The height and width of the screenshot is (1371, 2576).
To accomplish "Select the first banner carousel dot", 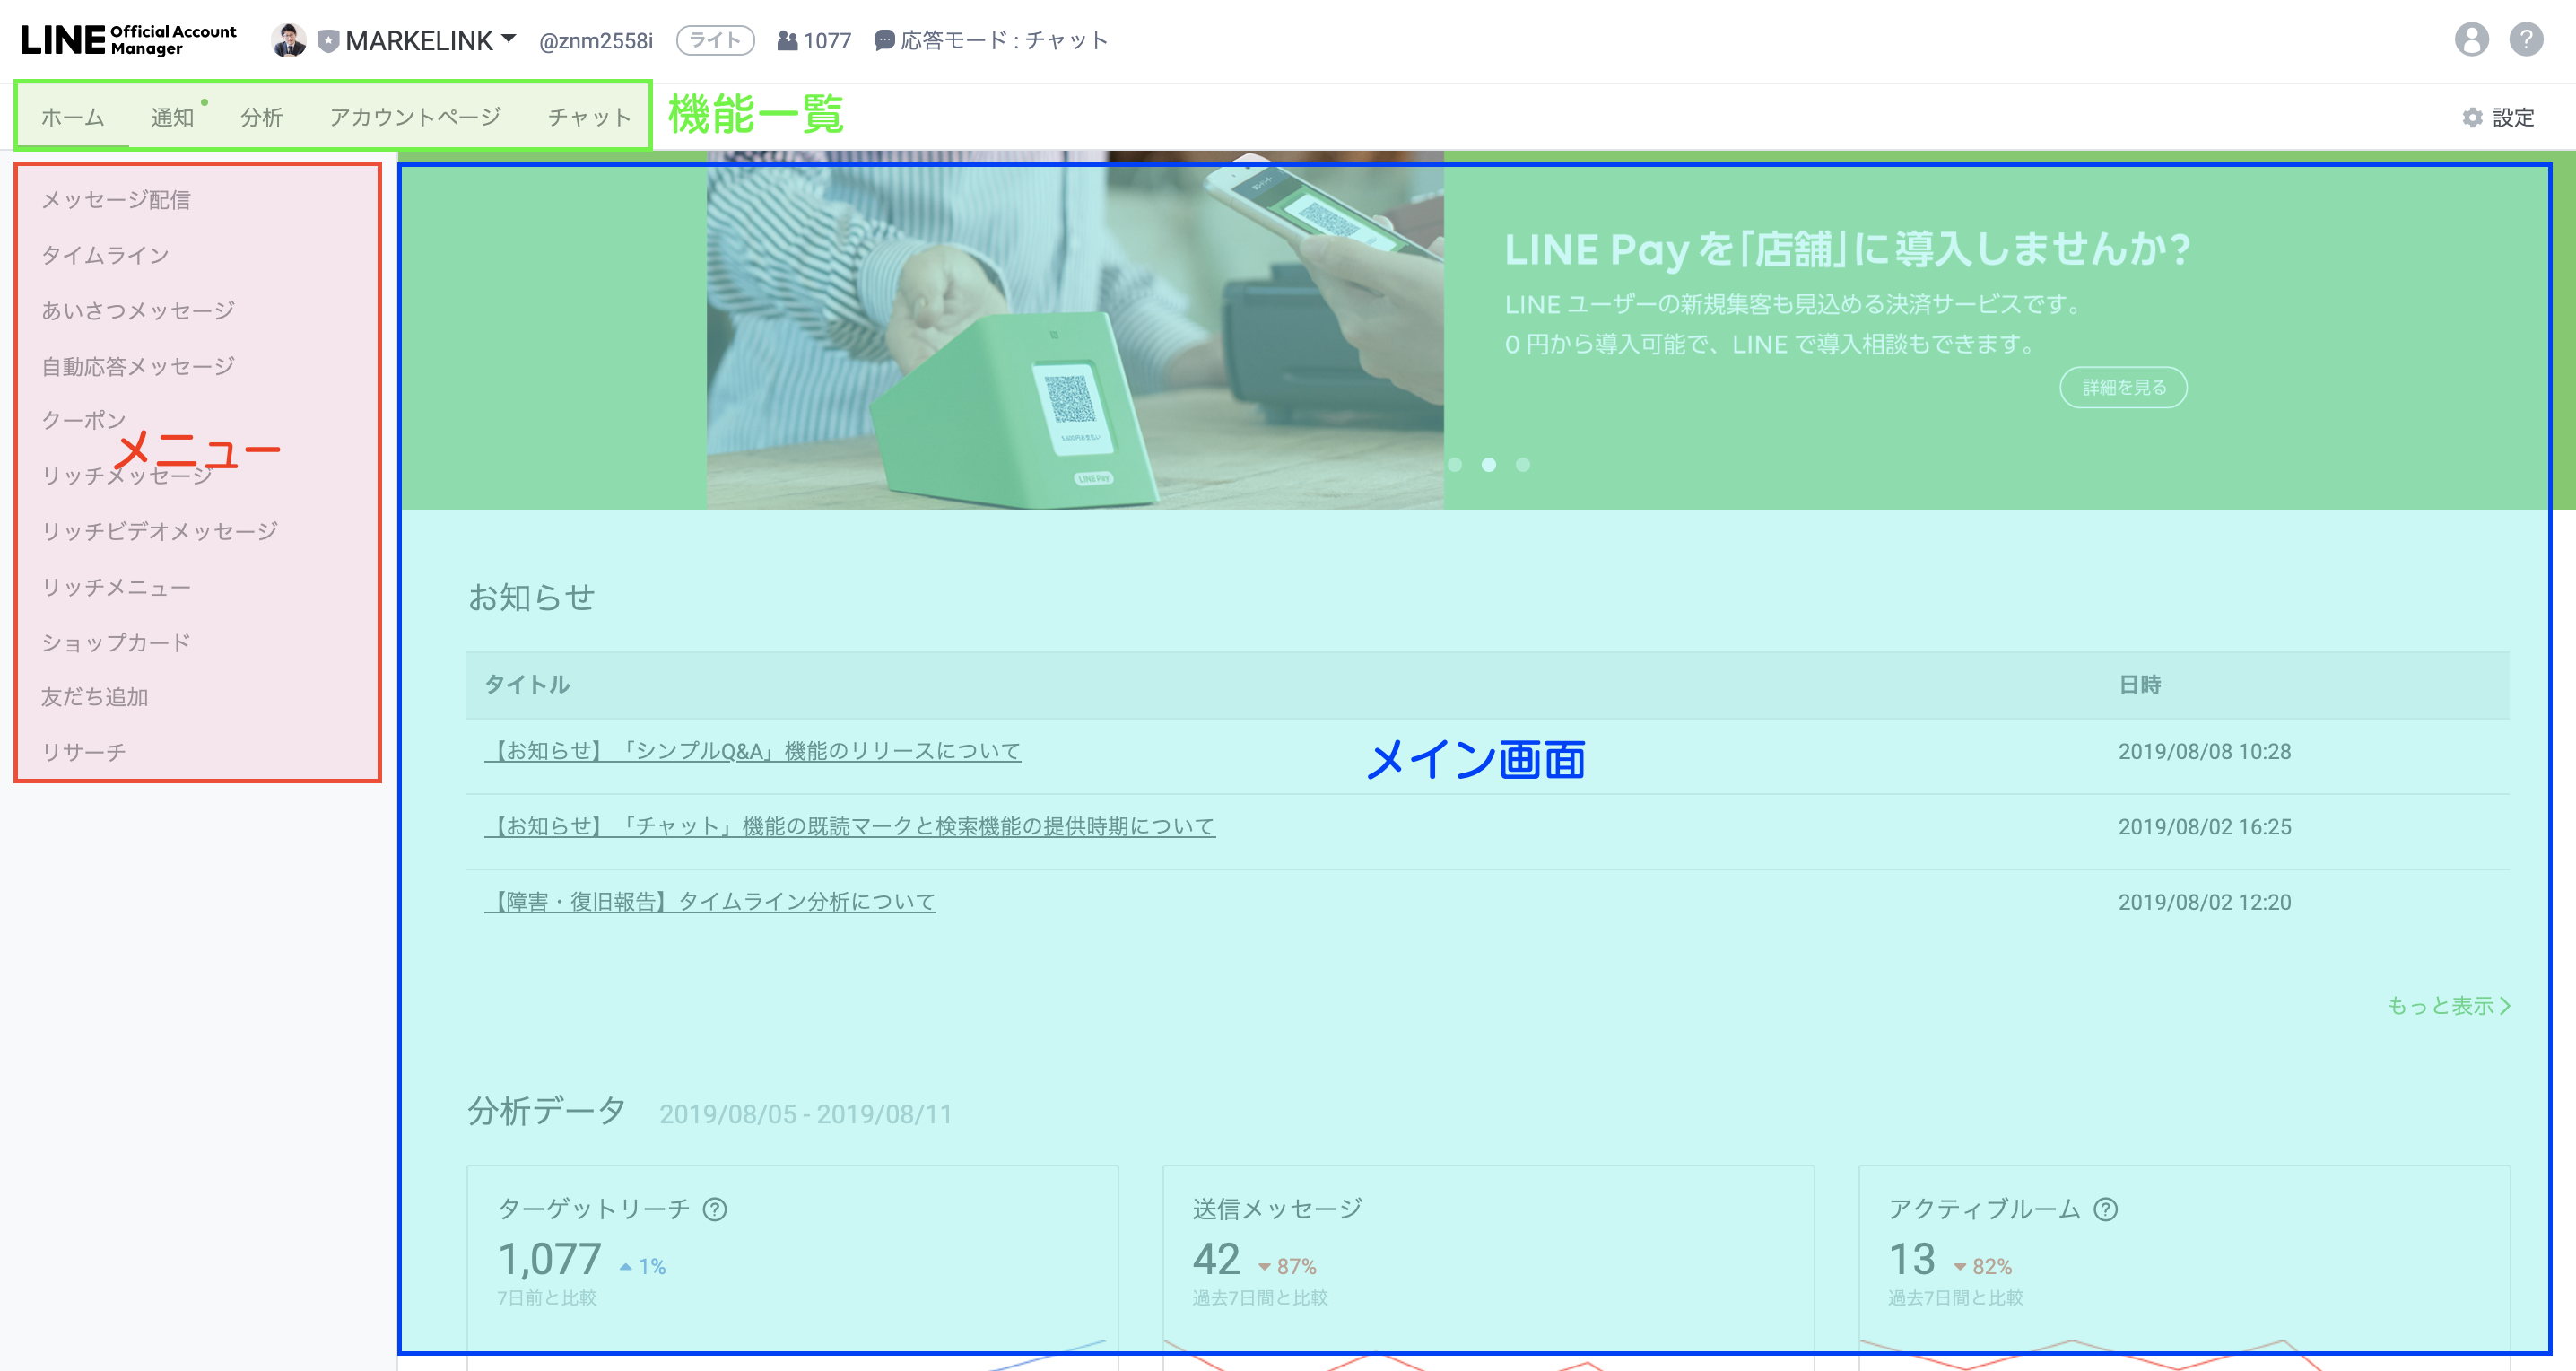I will [x=1455, y=464].
